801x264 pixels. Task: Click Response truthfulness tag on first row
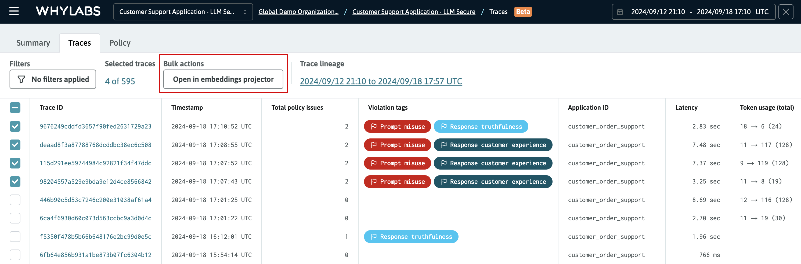[x=481, y=126]
